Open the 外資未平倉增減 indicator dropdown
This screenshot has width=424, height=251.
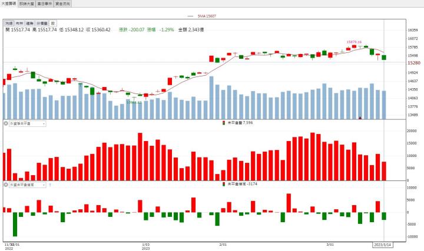tap(27, 185)
